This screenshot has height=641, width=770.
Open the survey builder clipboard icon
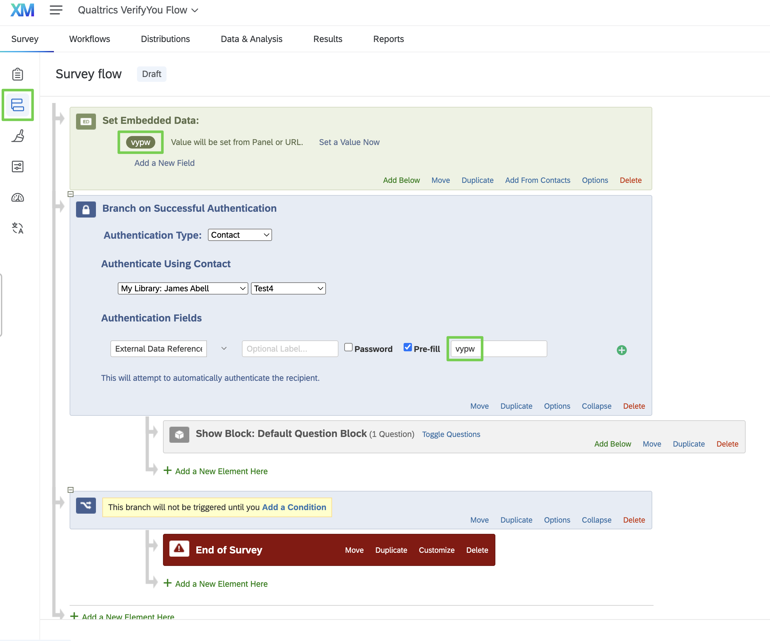18,74
